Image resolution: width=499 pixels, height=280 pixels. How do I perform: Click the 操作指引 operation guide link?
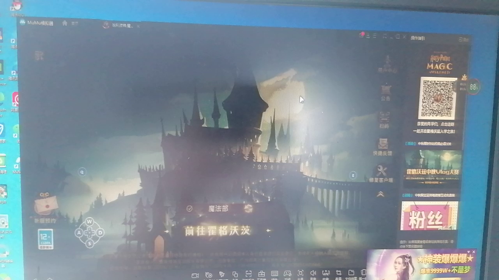point(418,38)
